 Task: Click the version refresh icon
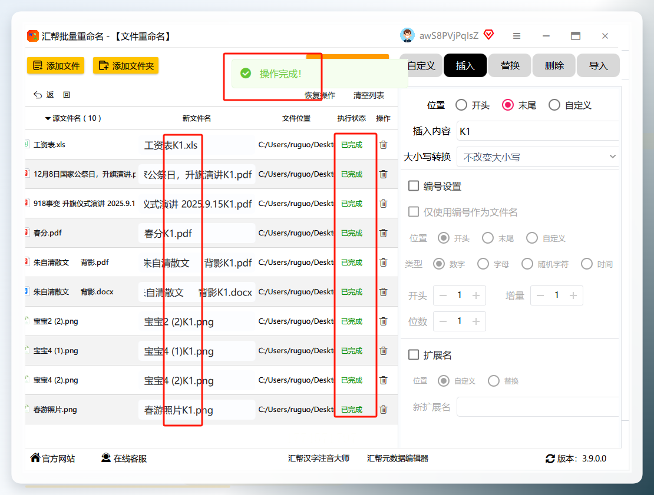[550, 459]
